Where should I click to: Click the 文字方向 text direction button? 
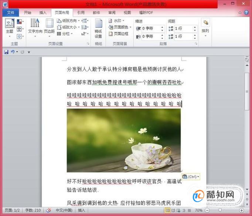[x=35, y=28]
